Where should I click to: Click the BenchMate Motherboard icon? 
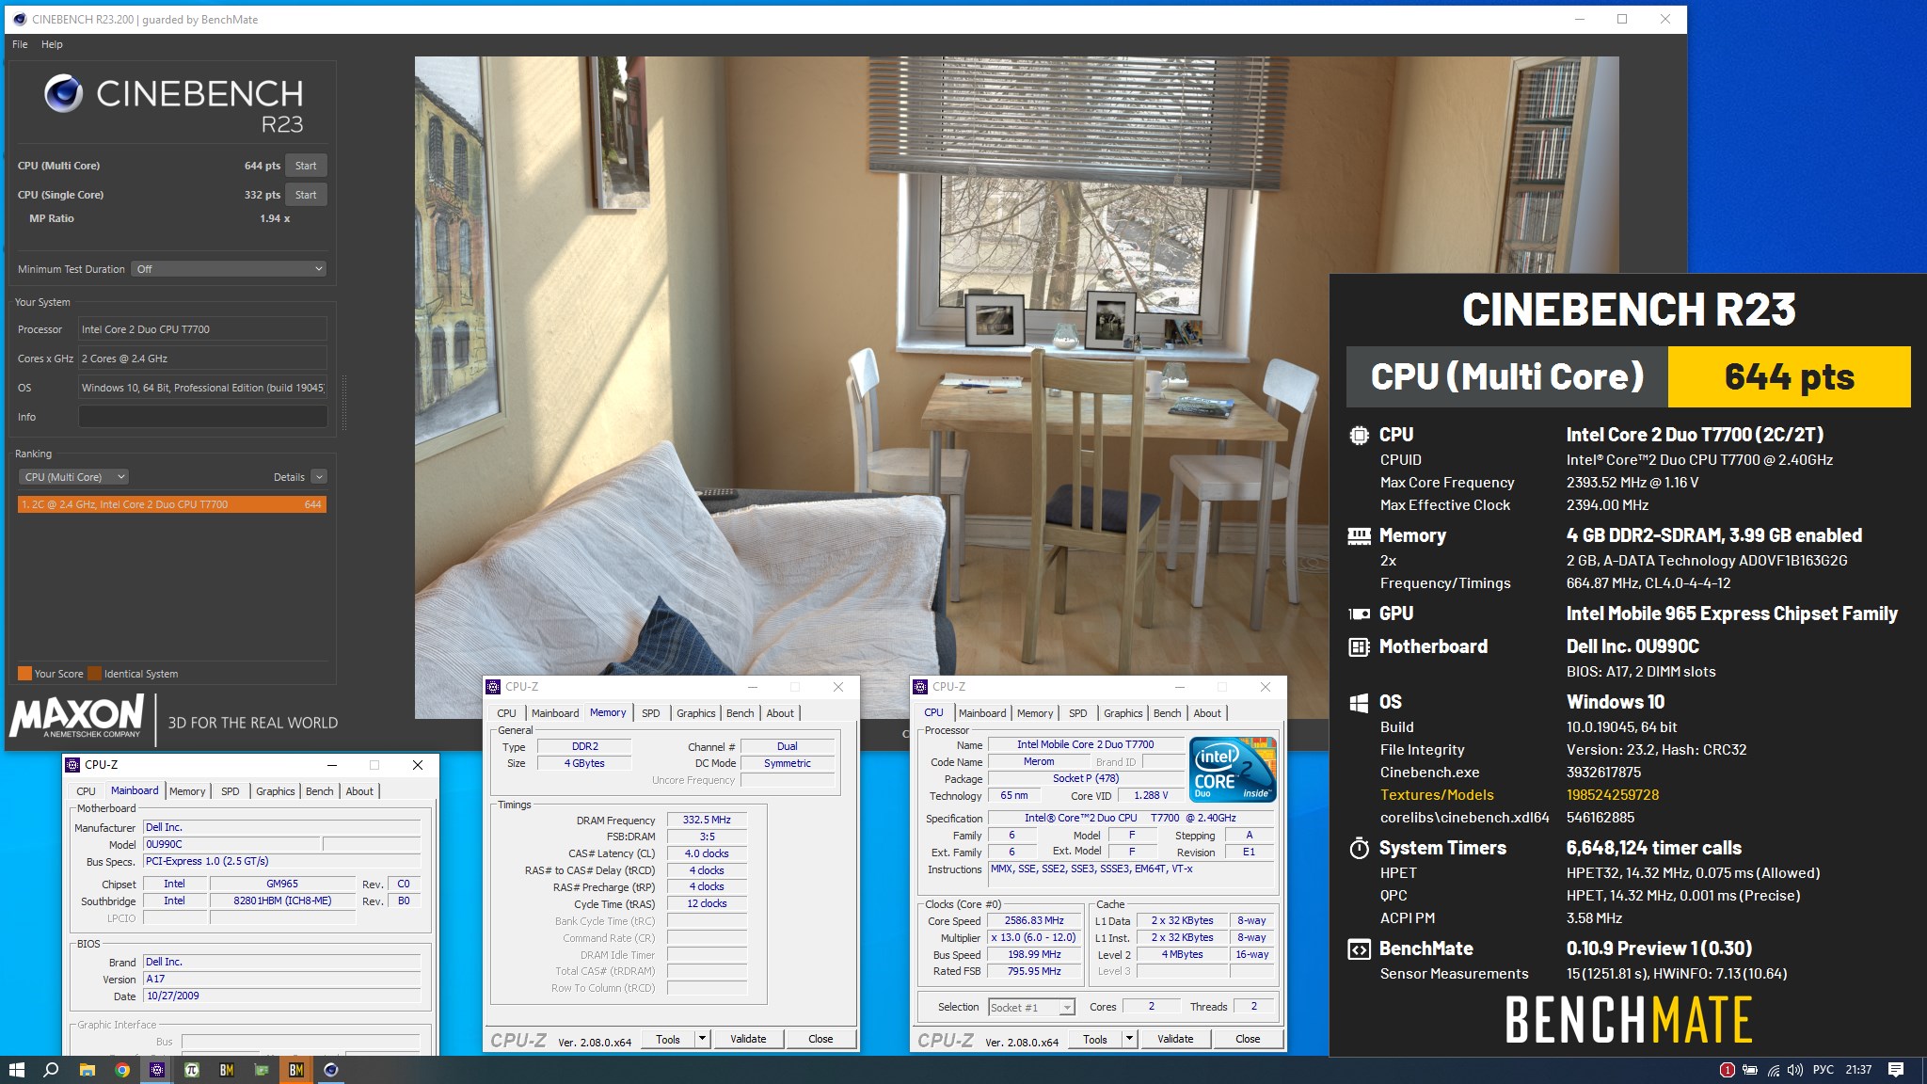1359,646
